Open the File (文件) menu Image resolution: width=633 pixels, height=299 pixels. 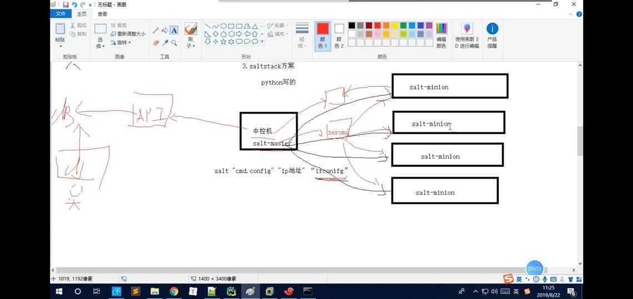pyautogui.click(x=61, y=14)
